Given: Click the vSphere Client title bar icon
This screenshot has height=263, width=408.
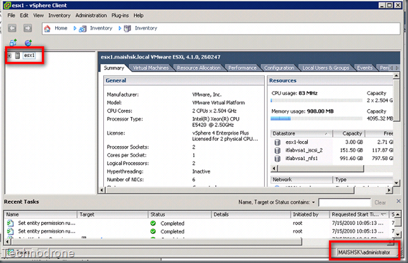Looking at the screenshot, I should (8, 5).
